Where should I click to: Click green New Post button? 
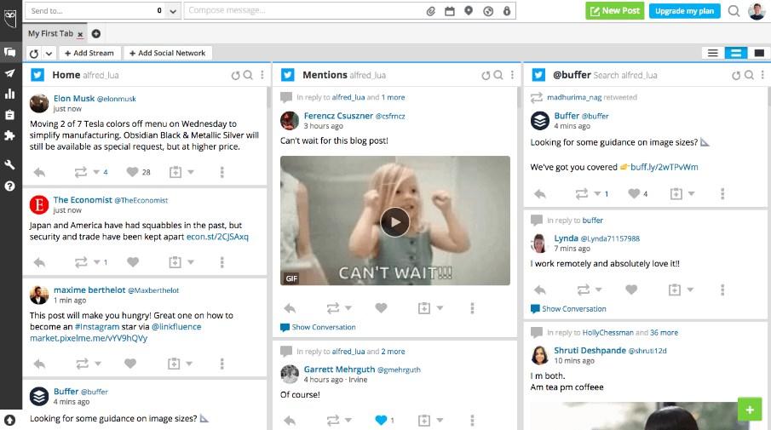pyautogui.click(x=614, y=11)
